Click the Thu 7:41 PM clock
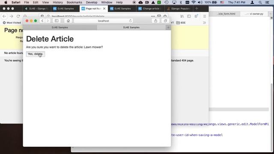274x154 pixels. [x=237, y=2]
